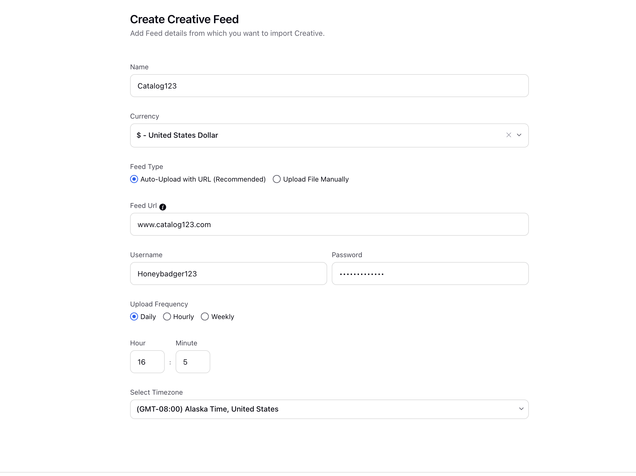This screenshot has width=636, height=476.
Task: Open the Select Timezone dropdown
Action: pos(329,409)
